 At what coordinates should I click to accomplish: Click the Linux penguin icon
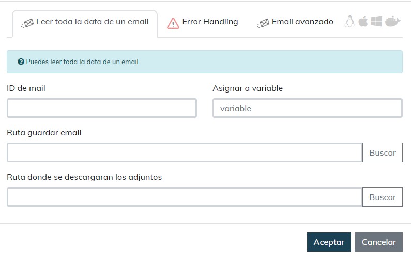coord(350,22)
